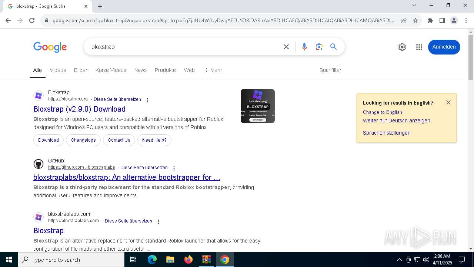This screenshot has width=474, height=267.
Task: Open the Bloxstrap bloxstraplabs.com result title
Action: pos(49,231)
